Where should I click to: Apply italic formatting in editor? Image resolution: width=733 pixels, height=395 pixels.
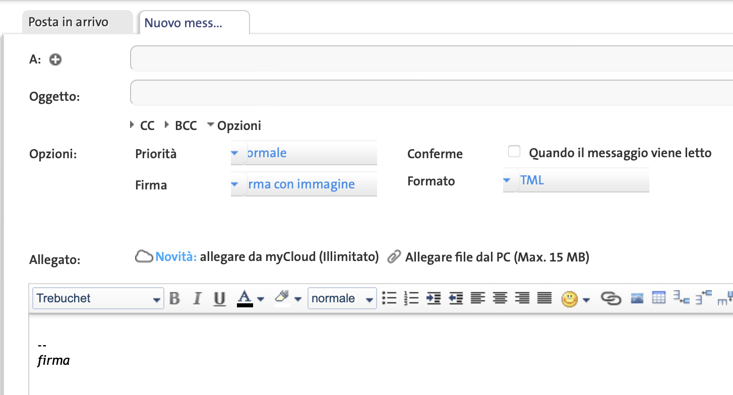point(197,298)
